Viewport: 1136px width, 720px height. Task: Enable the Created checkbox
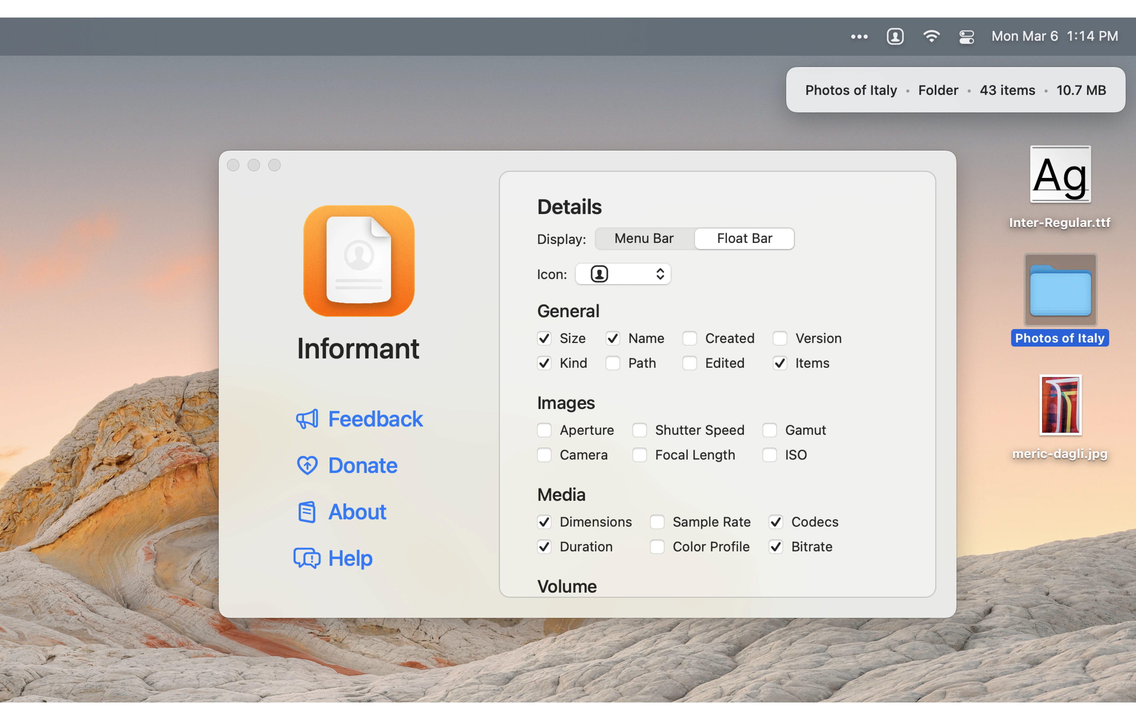(x=690, y=338)
